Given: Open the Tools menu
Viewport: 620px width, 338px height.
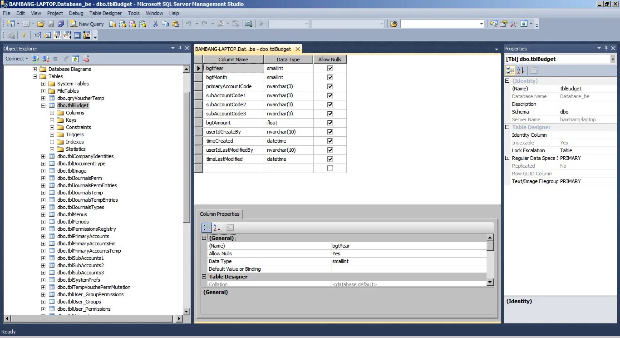Looking at the screenshot, I should coord(134,13).
